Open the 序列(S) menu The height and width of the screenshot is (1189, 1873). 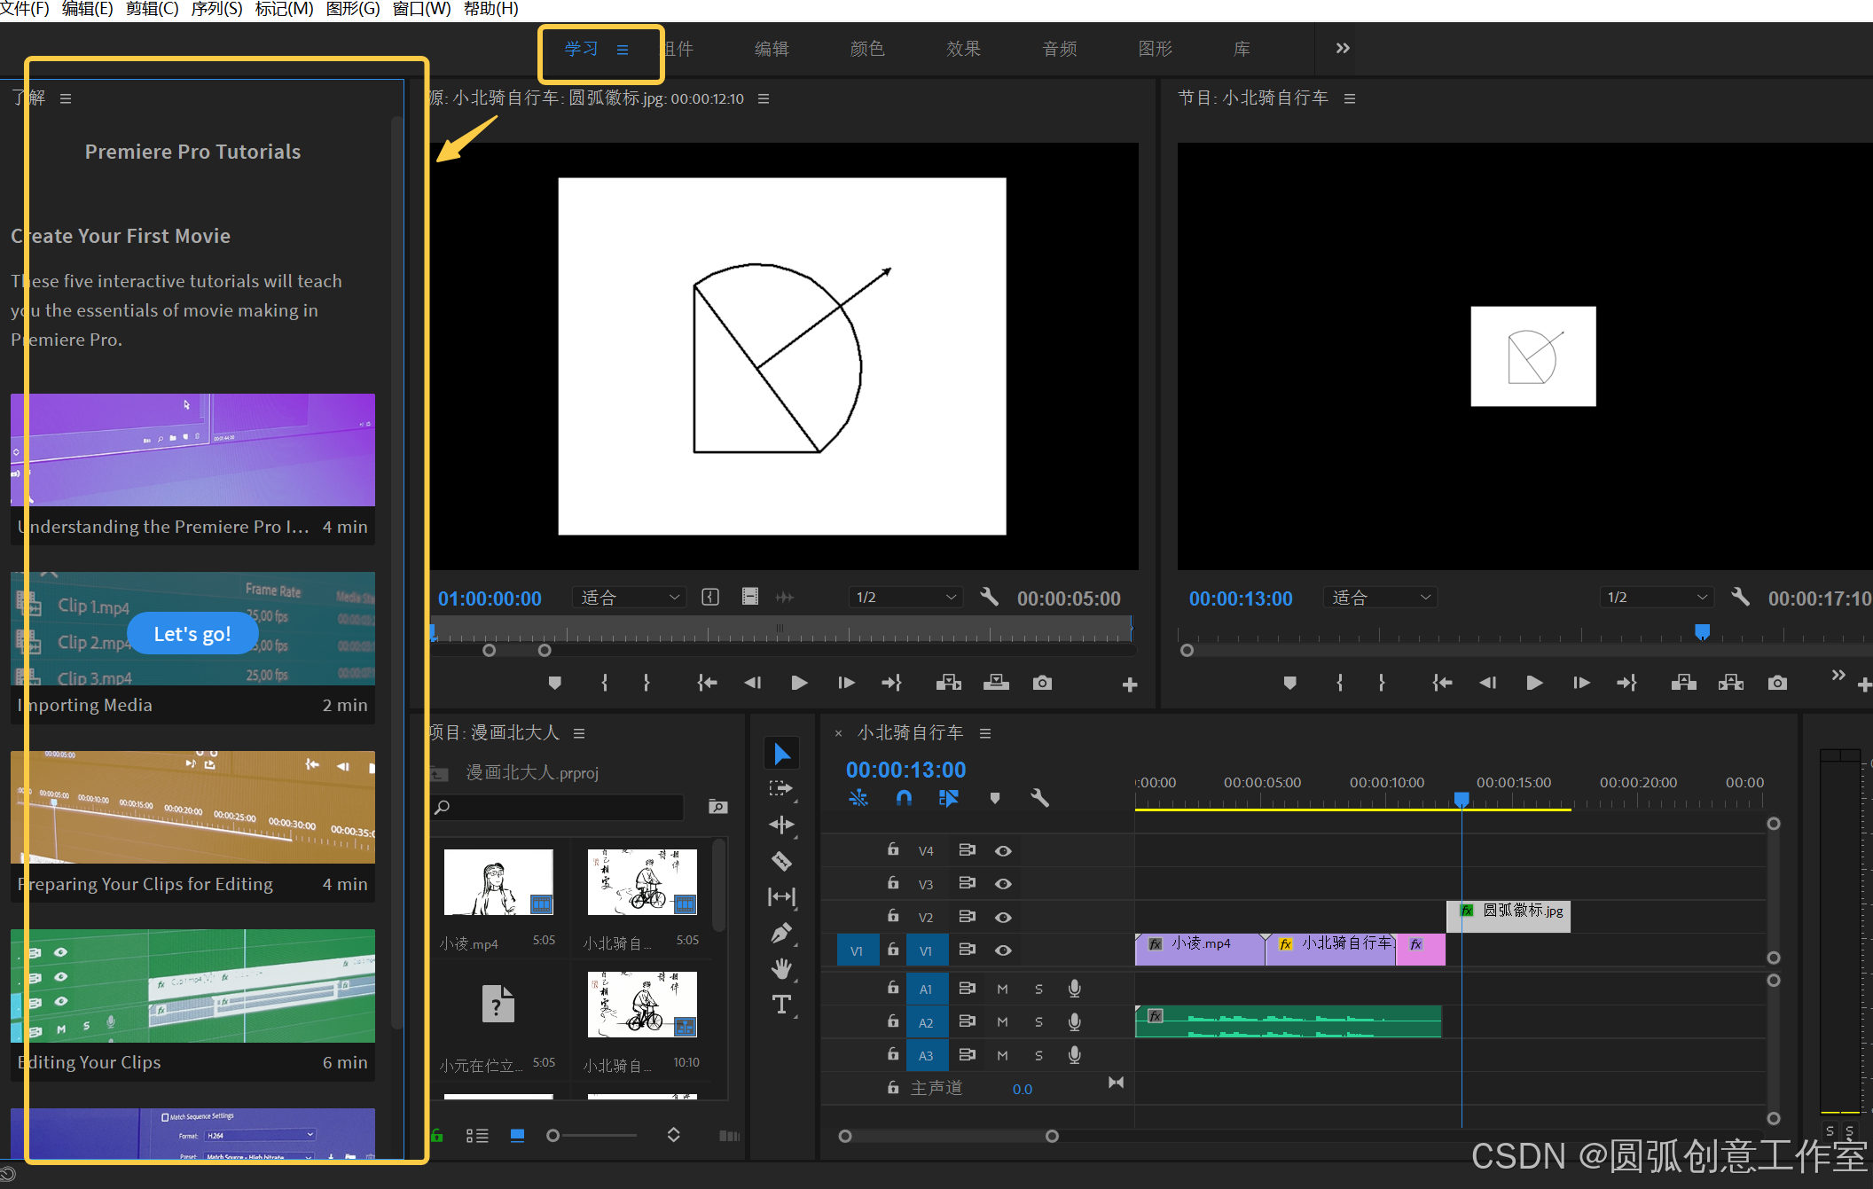coord(216,9)
